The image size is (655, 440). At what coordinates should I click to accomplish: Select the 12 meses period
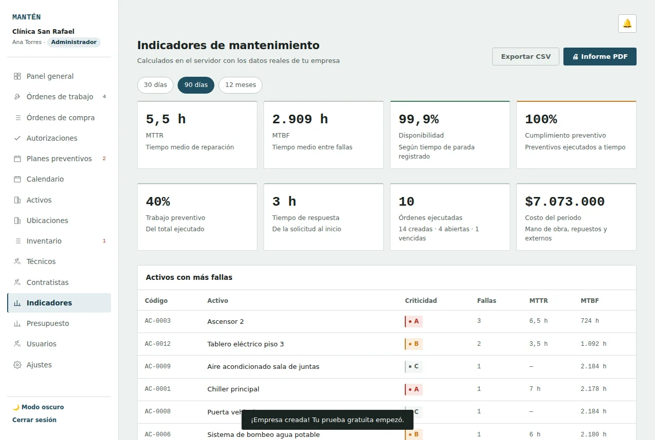[241, 85]
